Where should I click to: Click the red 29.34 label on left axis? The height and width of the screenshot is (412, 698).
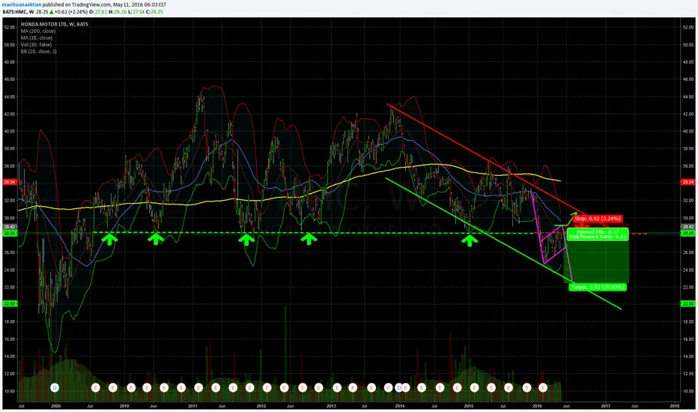tap(9, 182)
